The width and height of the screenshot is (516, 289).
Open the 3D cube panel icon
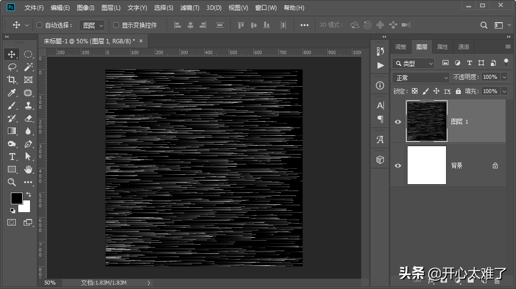pos(380,160)
